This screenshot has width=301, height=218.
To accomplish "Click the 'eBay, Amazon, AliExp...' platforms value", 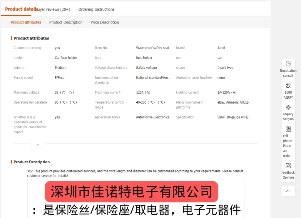I will click(234, 102).
